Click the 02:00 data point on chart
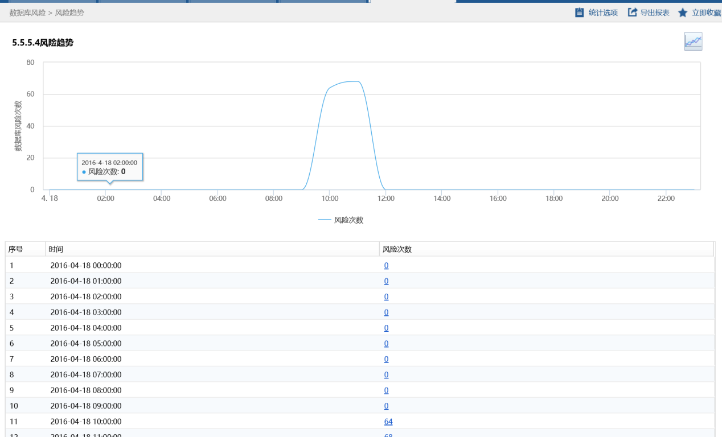 (x=106, y=189)
